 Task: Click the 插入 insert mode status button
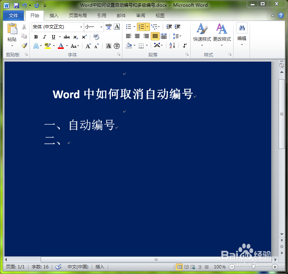pos(100,267)
